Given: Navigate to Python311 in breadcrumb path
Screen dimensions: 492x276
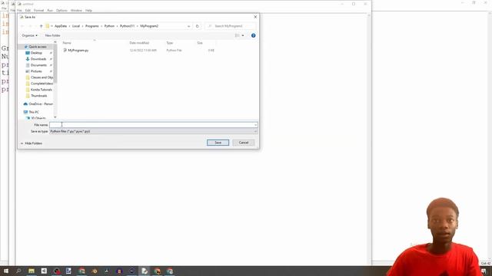Looking at the screenshot, I should 127,26.
